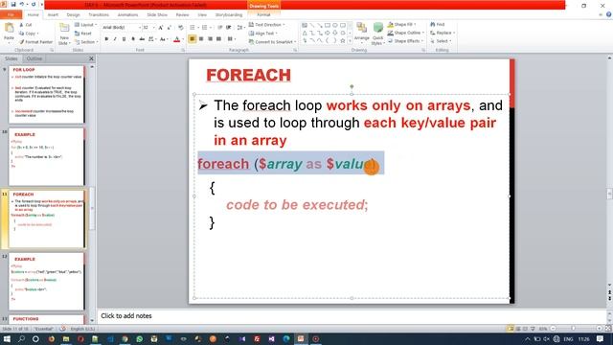This screenshot has height=345, width=613.
Task: Clear all text formatting
Action: pyautogui.click(x=181, y=28)
